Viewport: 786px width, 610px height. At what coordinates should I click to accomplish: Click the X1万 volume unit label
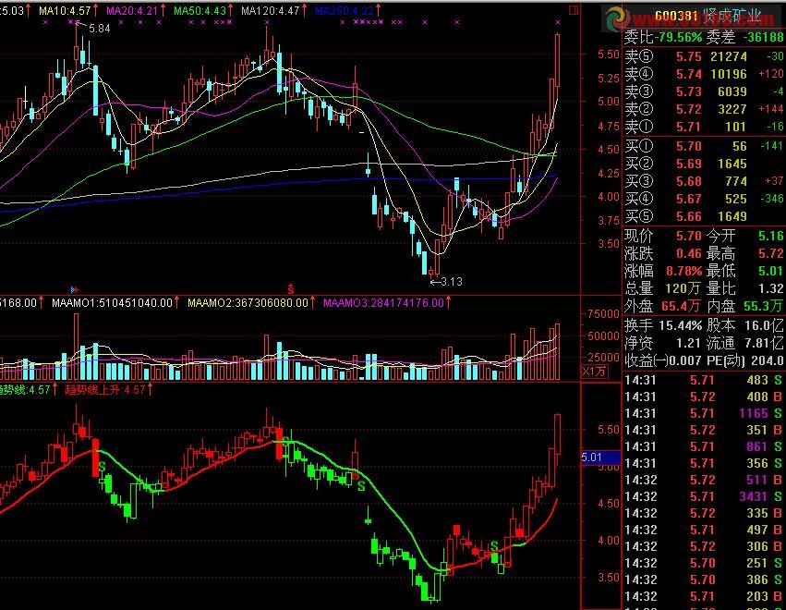[x=594, y=372]
